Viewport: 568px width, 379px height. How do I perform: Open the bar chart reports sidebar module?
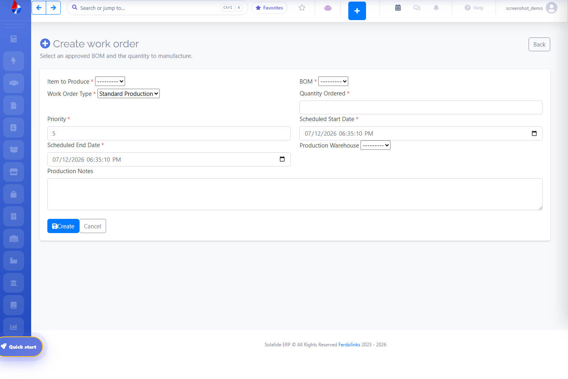tap(13, 327)
